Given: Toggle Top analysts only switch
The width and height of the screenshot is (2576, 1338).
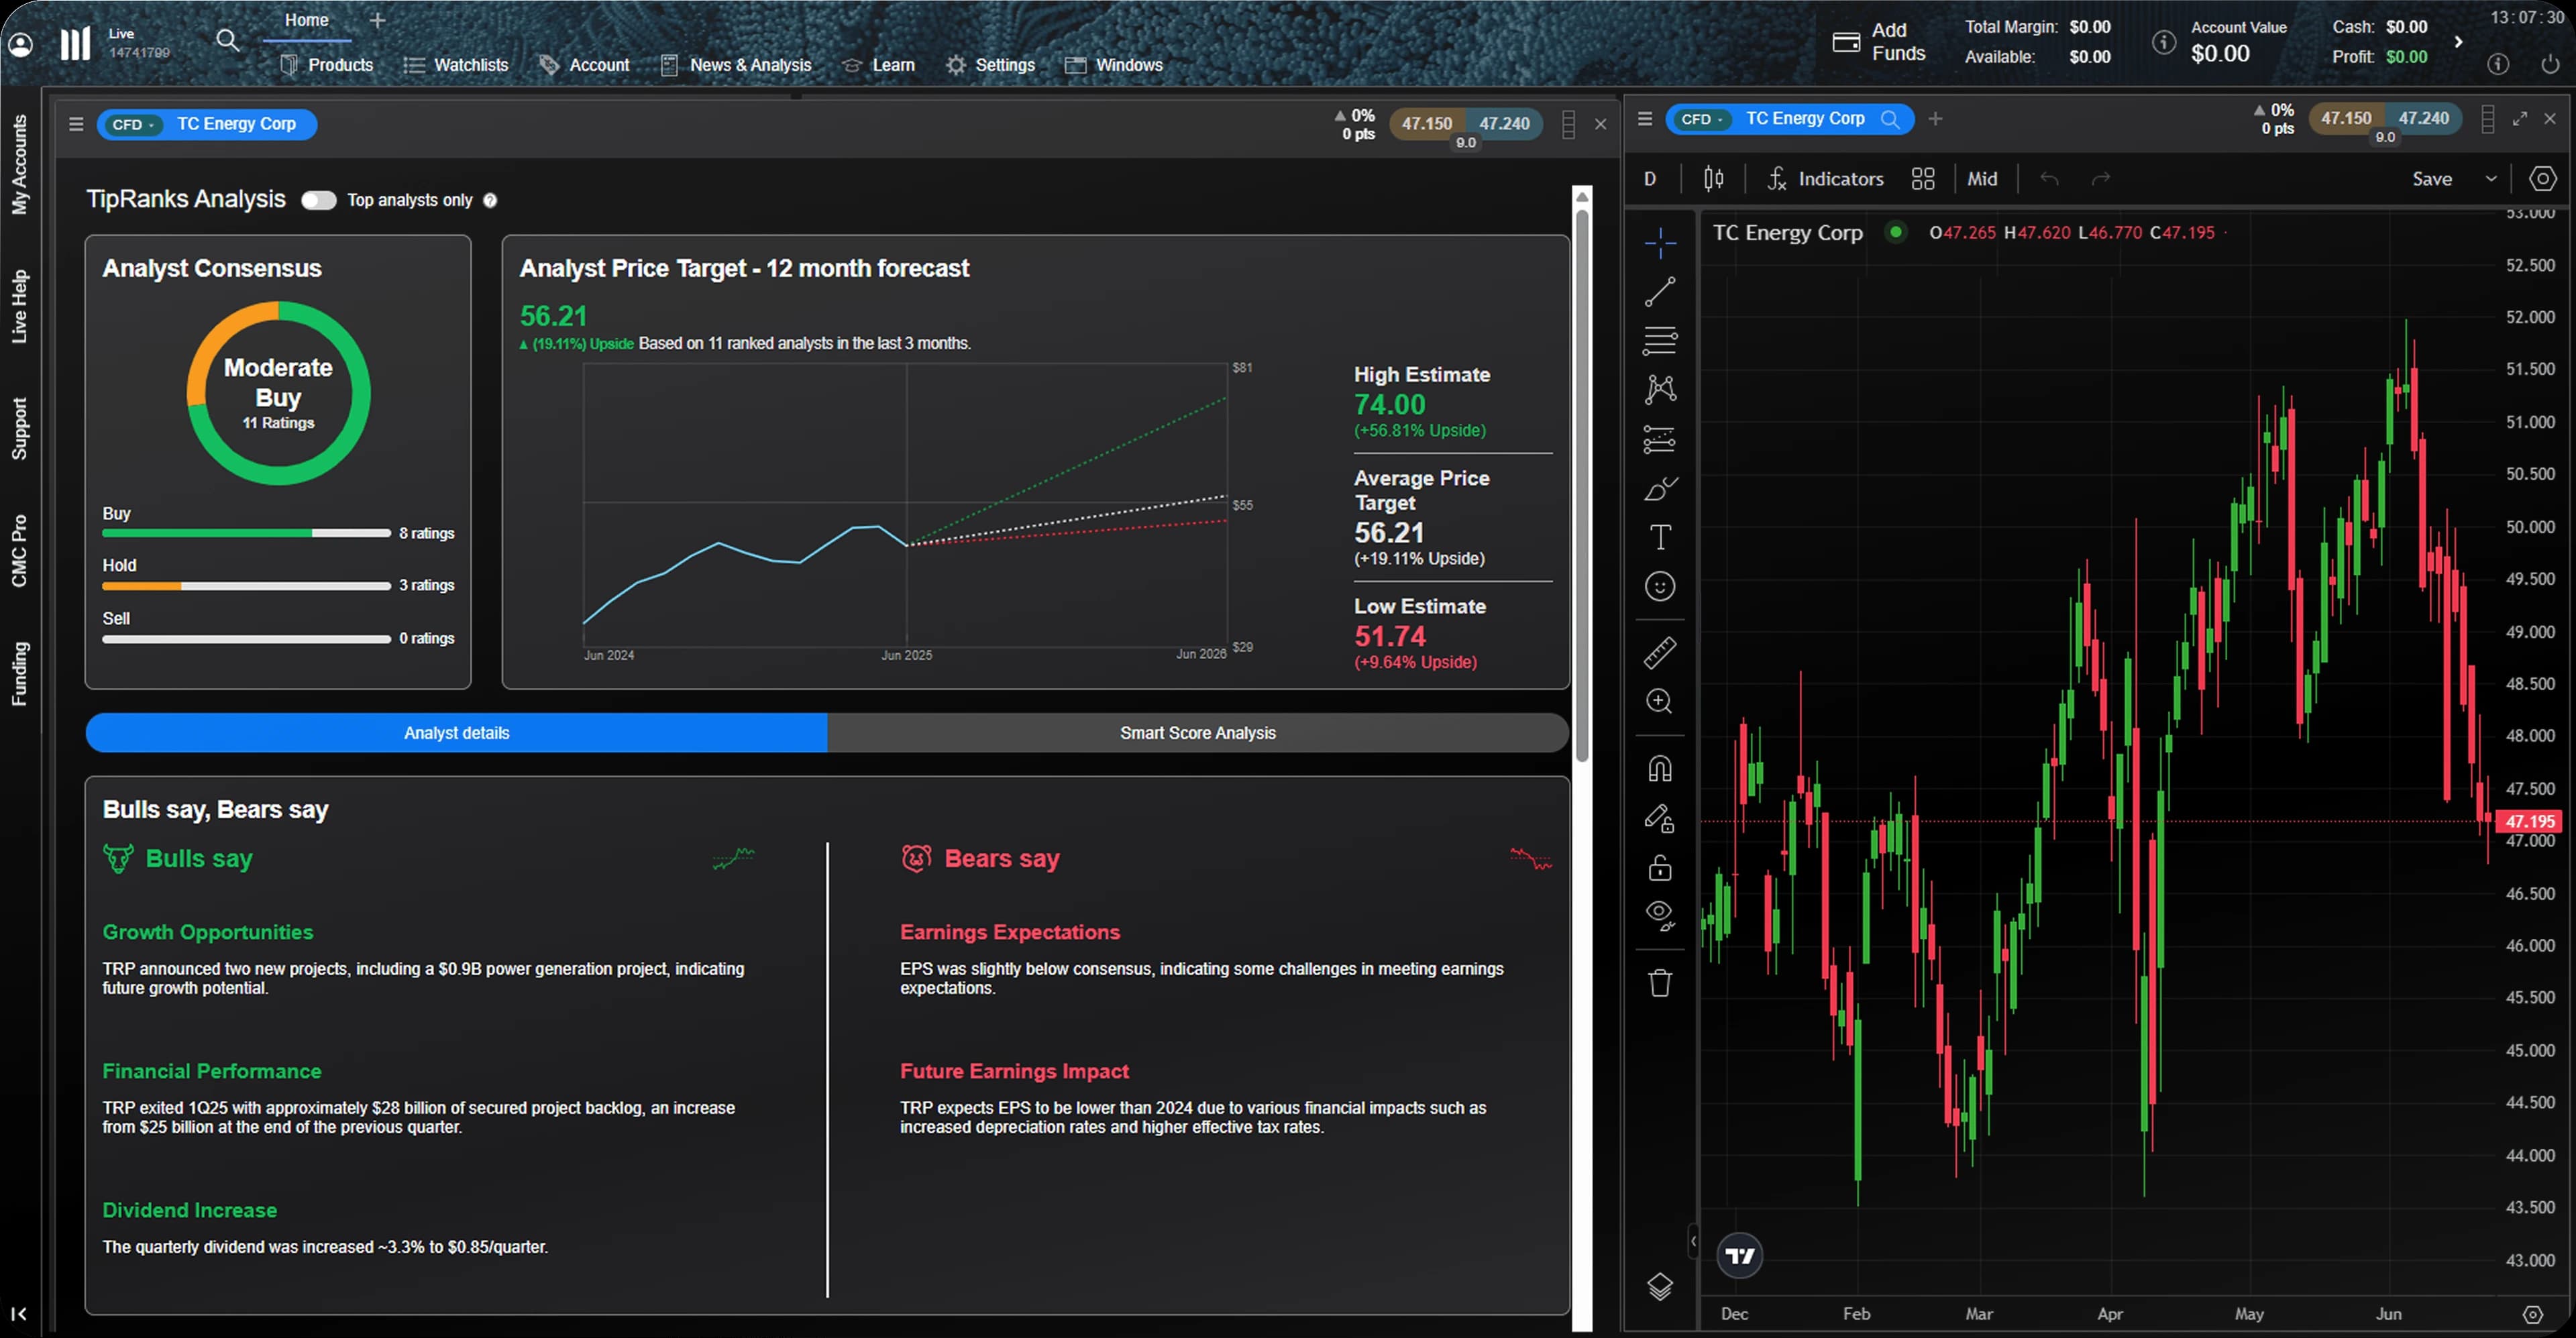Looking at the screenshot, I should (x=319, y=200).
